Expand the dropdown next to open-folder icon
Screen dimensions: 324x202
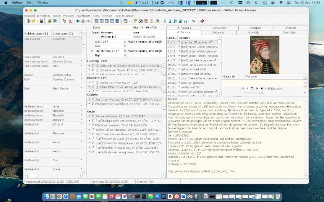point(37,21)
